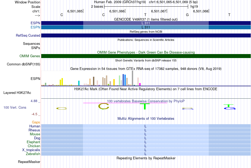Click the Repeating Elements by RepeatMasker title

(146, 158)
